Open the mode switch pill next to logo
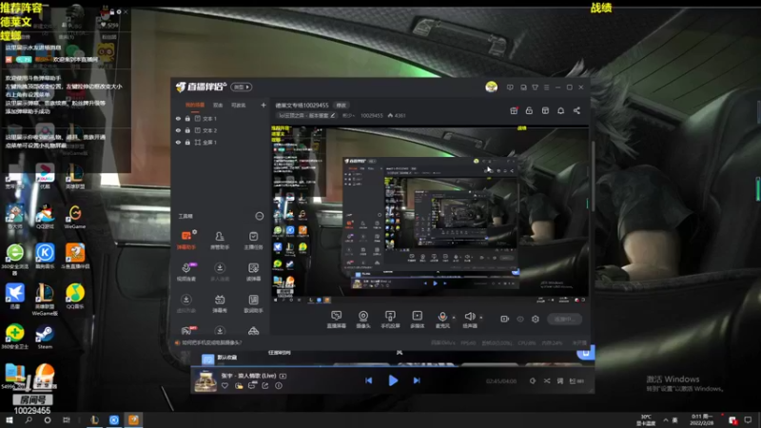 242,87
